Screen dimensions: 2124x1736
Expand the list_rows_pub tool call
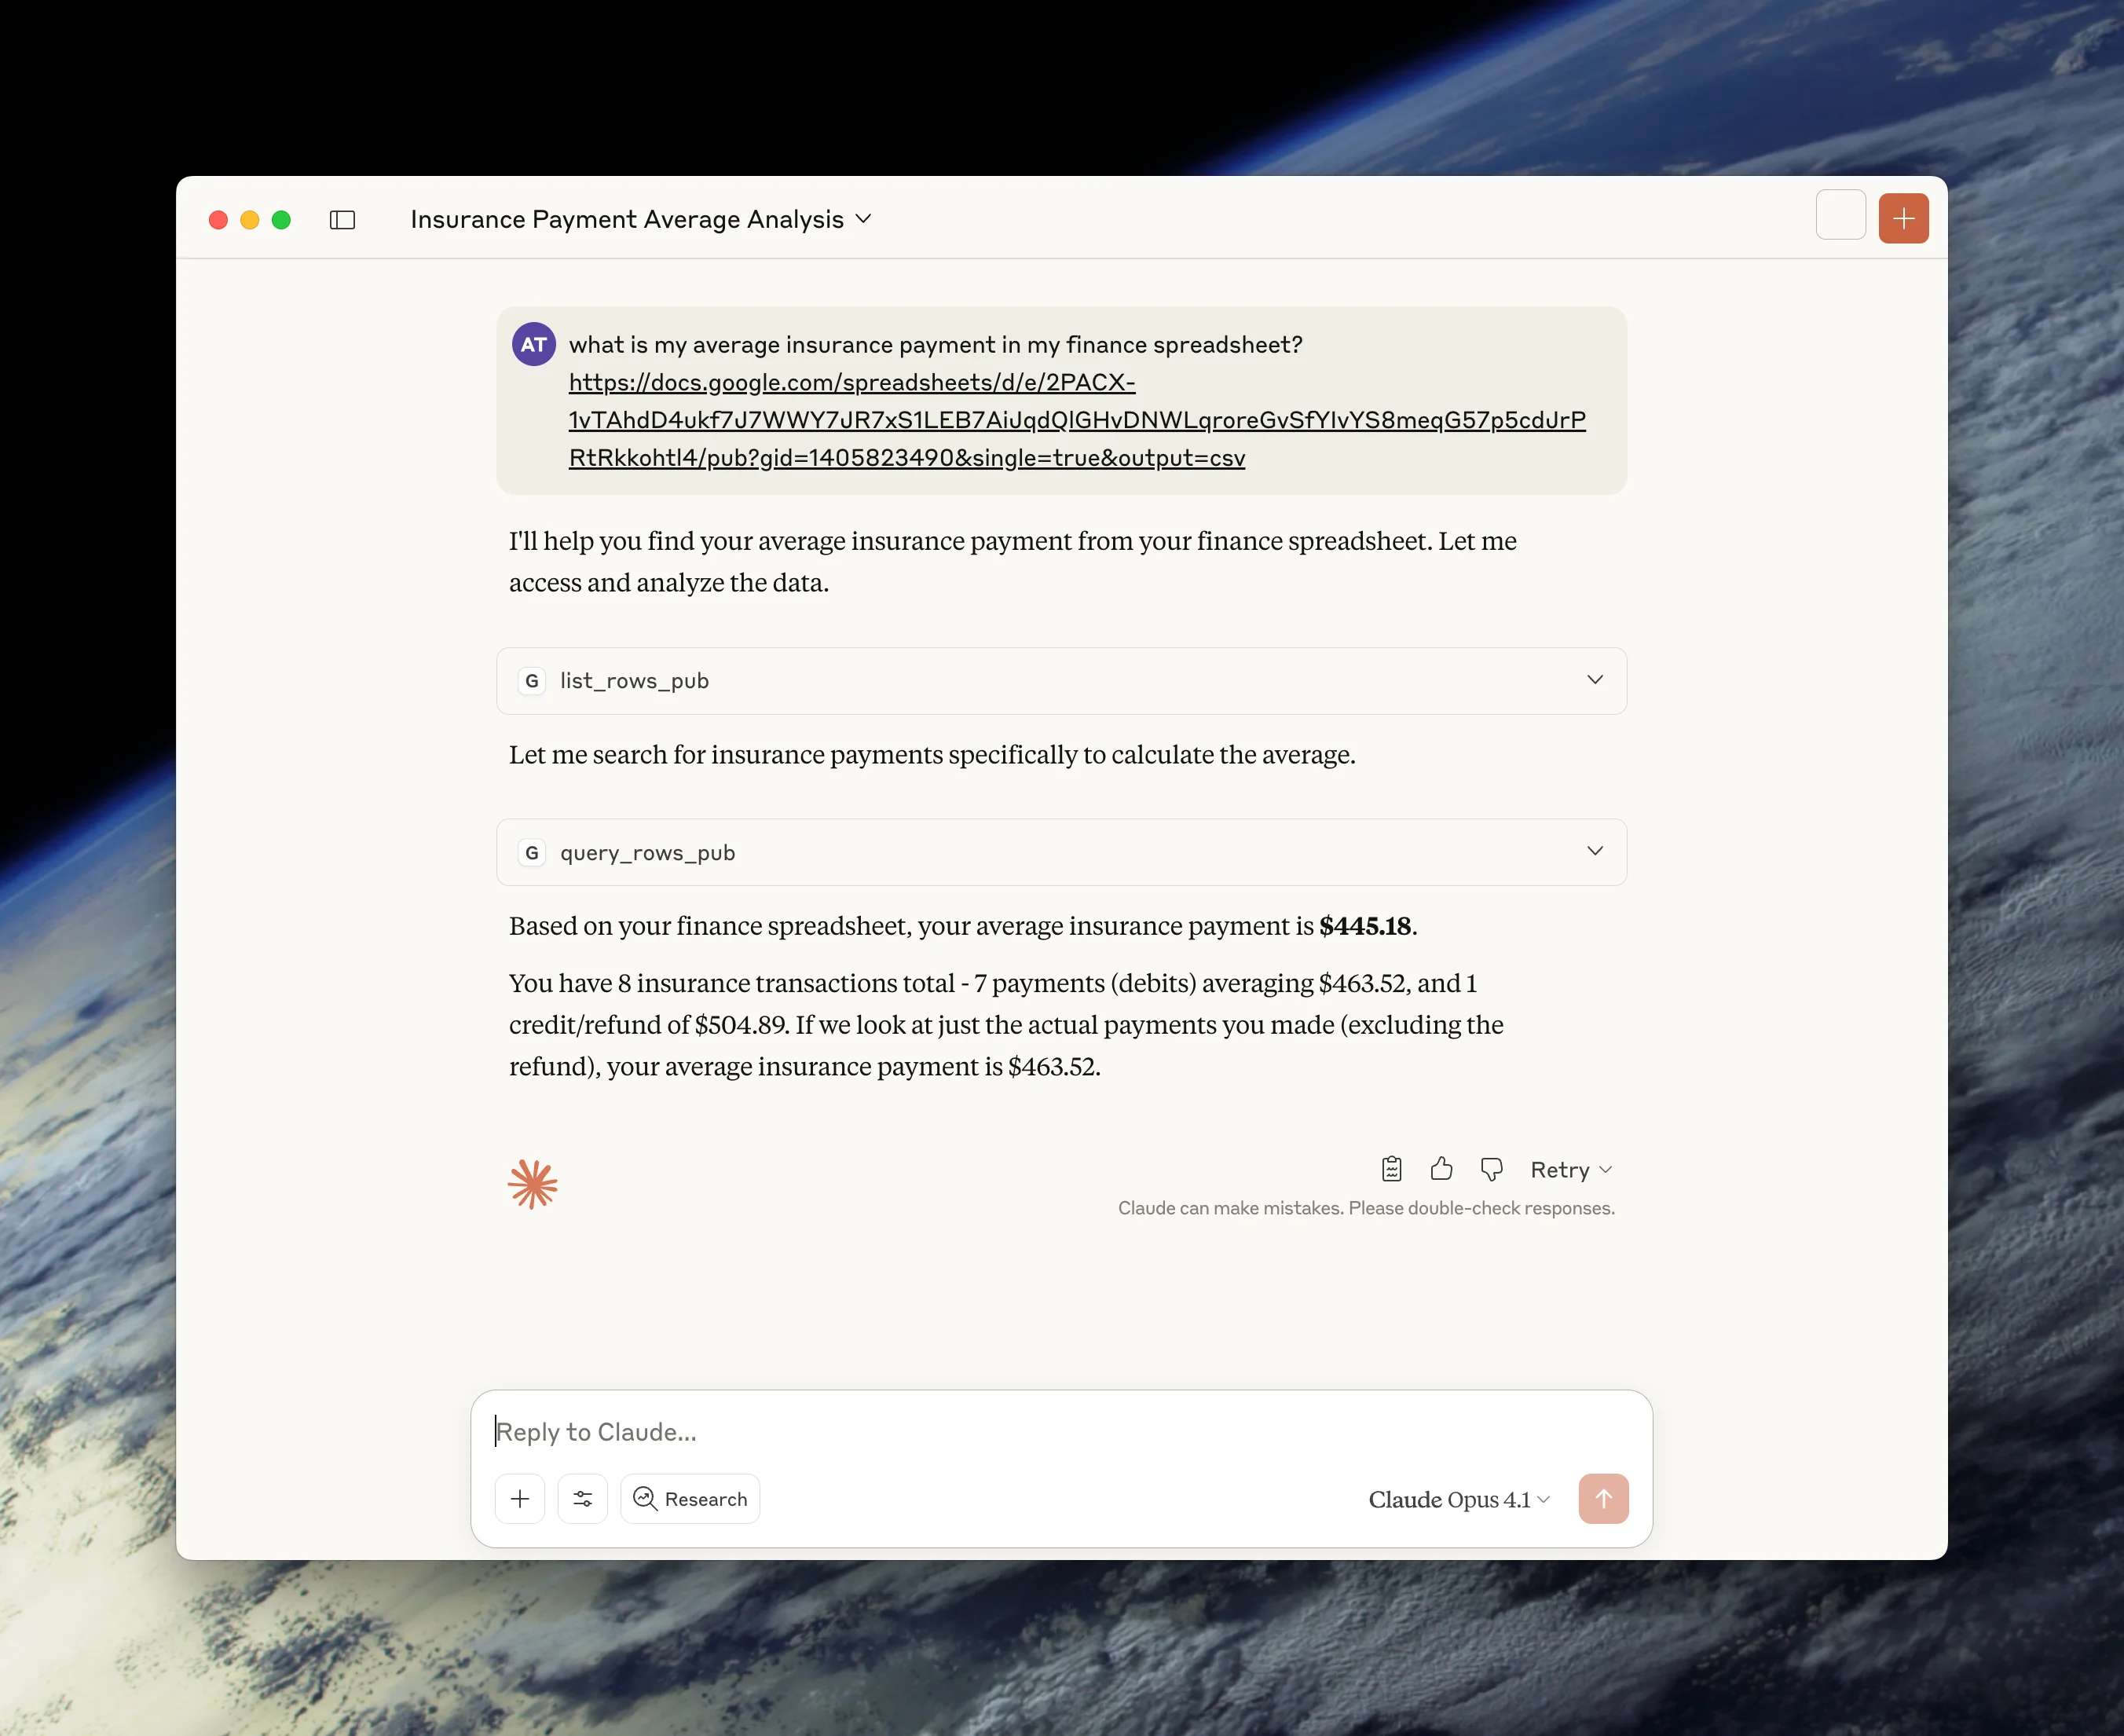point(1594,680)
